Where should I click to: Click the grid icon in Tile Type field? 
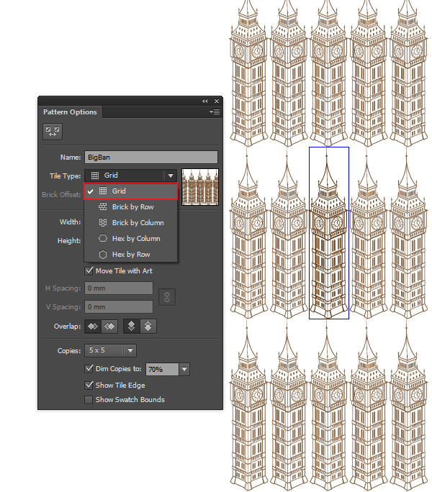click(x=95, y=175)
